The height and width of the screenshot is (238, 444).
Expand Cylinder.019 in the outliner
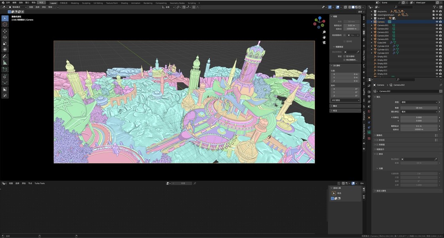click(x=372, y=46)
